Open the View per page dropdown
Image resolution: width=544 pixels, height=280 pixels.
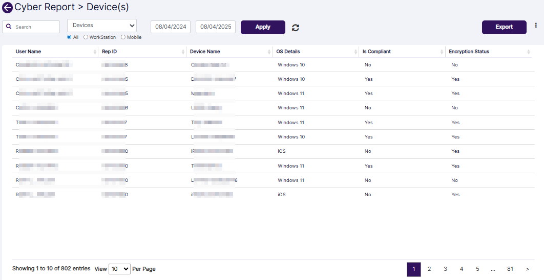pyautogui.click(x=119, y=269)
